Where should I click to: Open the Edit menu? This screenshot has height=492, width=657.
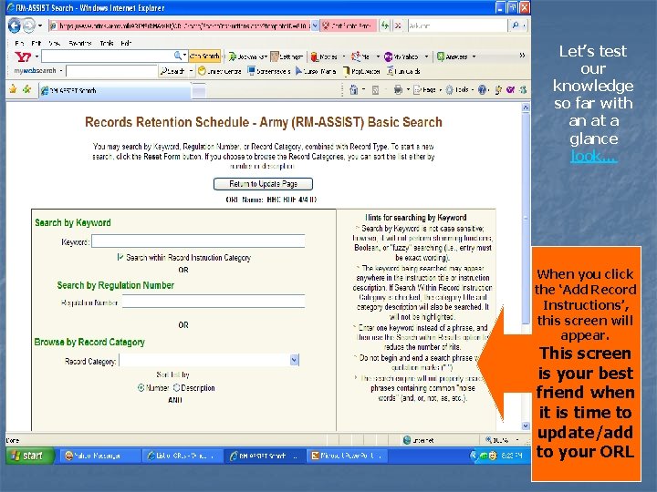[x=36, y=43]
